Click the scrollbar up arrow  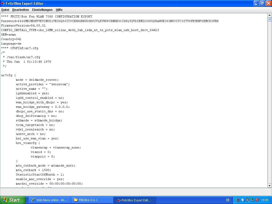(x=270, y=15)
